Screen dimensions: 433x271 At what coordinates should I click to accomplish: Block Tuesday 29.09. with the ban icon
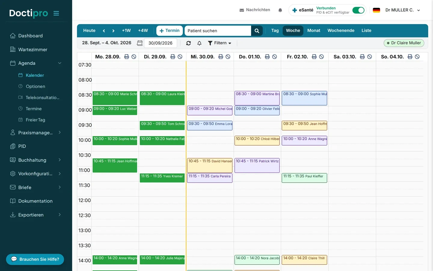click(180, 57)
